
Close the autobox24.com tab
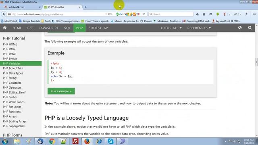(40, 7)
